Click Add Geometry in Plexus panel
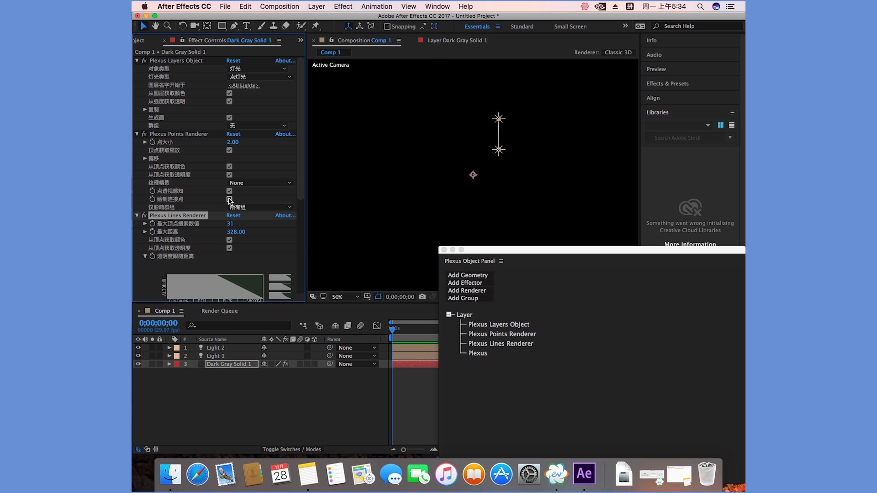The image size is (877, 493). click(468, 275)
